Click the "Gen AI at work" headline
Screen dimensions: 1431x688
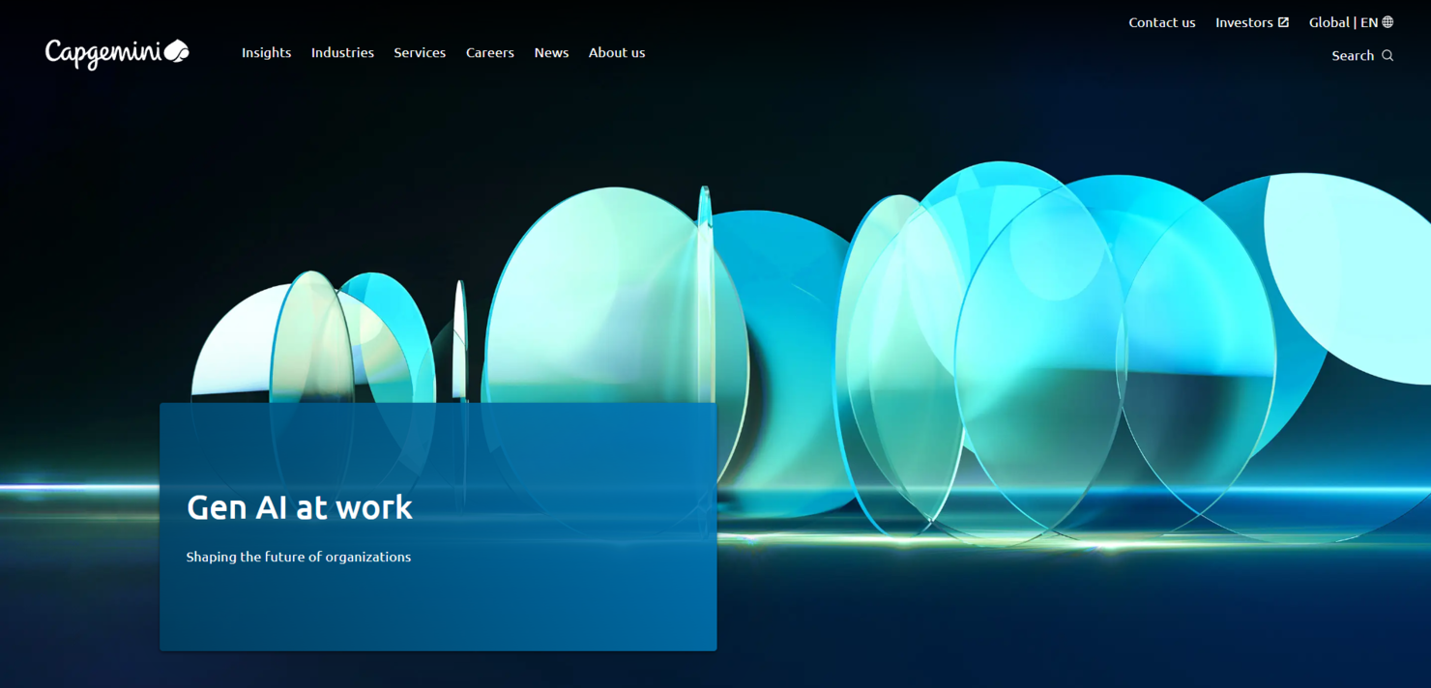pos(299,506)
